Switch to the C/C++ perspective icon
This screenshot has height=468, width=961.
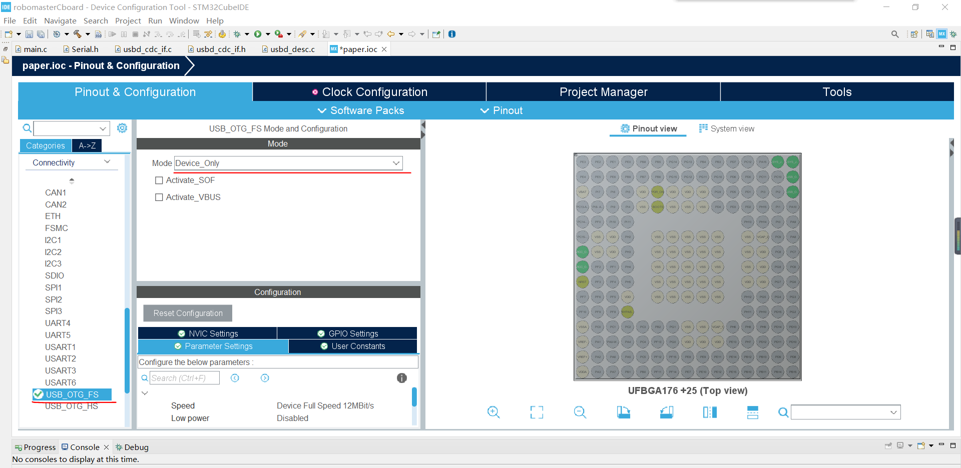tap(930, 34)
